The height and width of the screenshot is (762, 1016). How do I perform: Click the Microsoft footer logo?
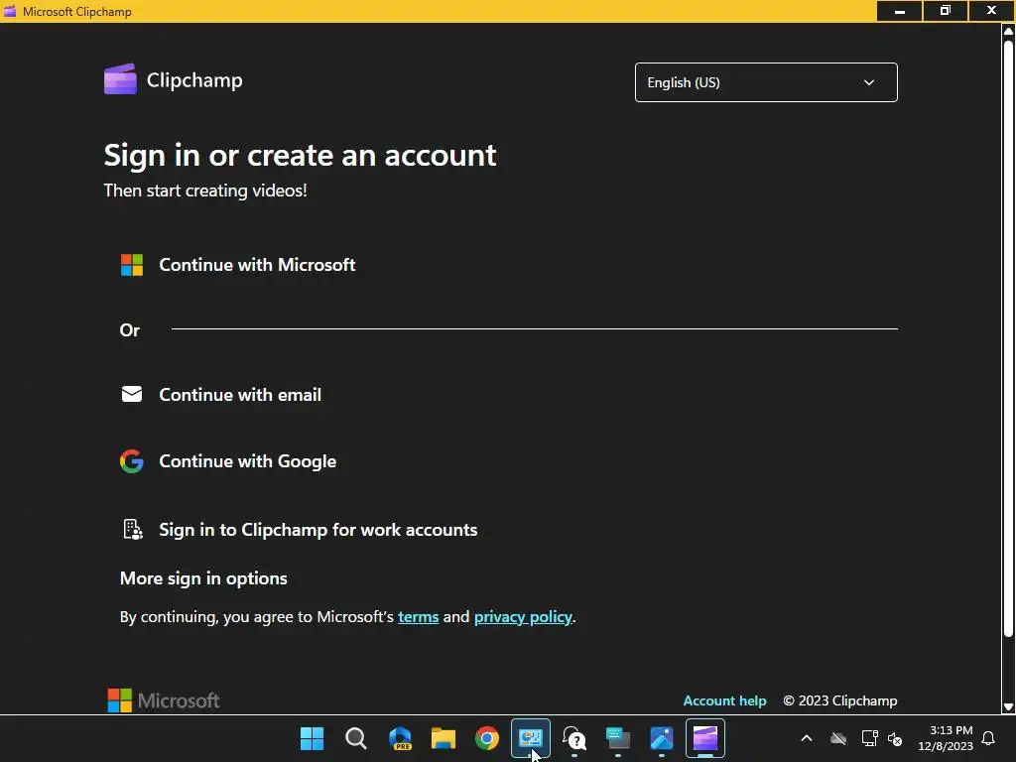[164, 700]
